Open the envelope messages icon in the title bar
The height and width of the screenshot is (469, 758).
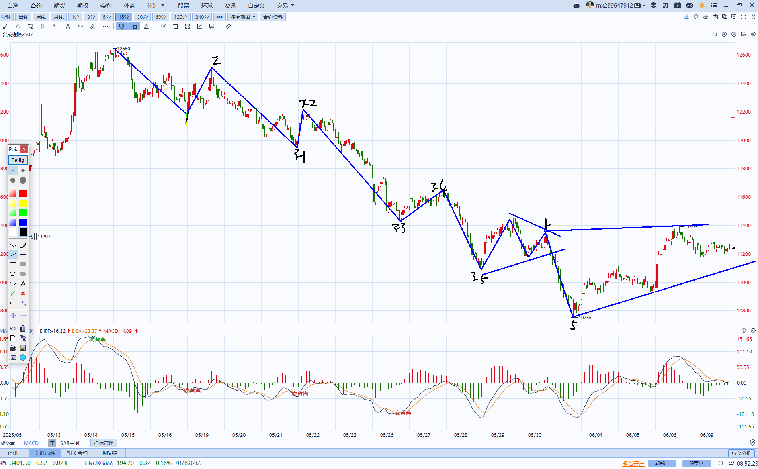[x=690, y=5]
